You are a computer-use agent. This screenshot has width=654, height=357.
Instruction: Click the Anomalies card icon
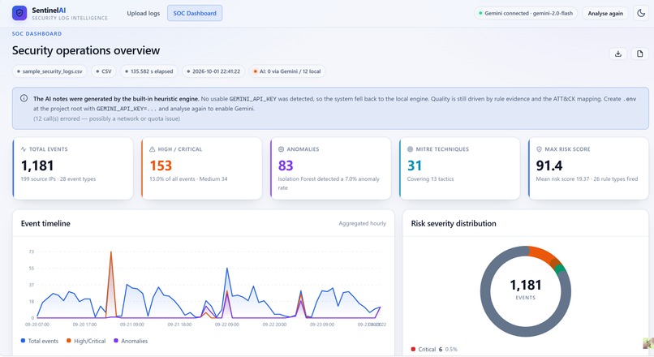coord(281,149)
